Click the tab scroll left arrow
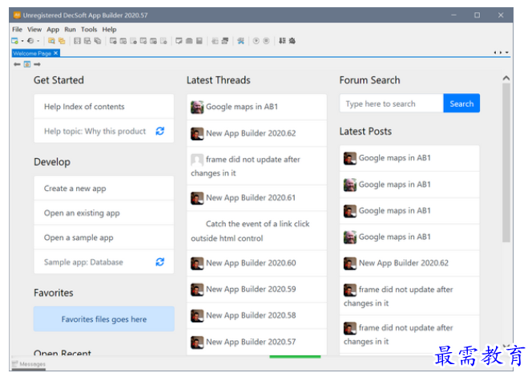The width and height of the screenshot is (532, 381). 495,52
